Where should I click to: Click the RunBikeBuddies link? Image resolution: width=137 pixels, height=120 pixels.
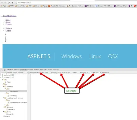tap(10, 16)
